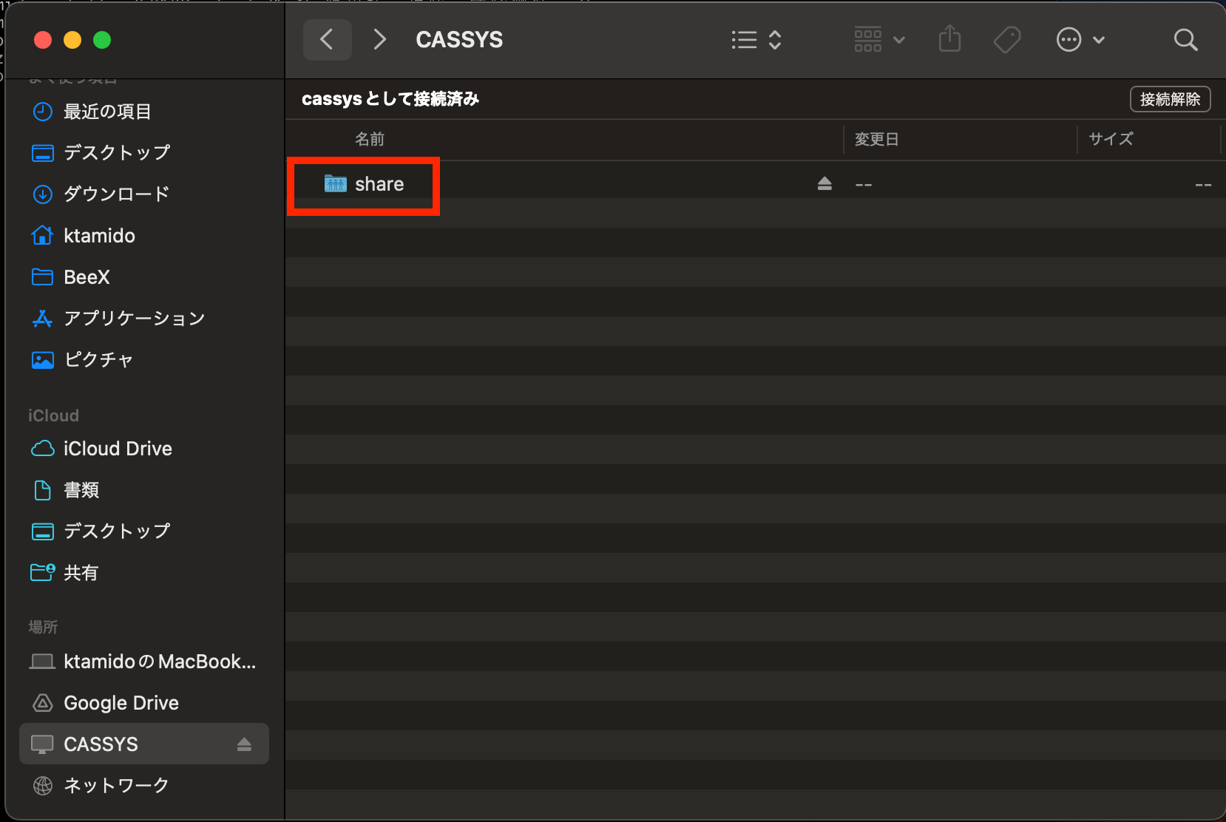Open the group-by grid dropdown
The image size is (1226, 822).
point(879,40)
